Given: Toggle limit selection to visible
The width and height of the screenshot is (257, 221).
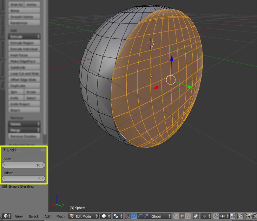Looking at the screenshot, I should [196, 216].
